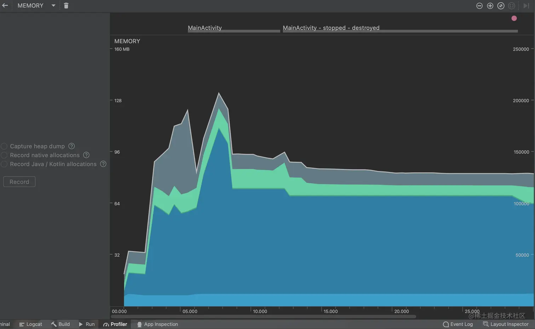The image size is (535, 329).
Task: Zoom in the profiler timeline
Action: click(x=490, y=6)
